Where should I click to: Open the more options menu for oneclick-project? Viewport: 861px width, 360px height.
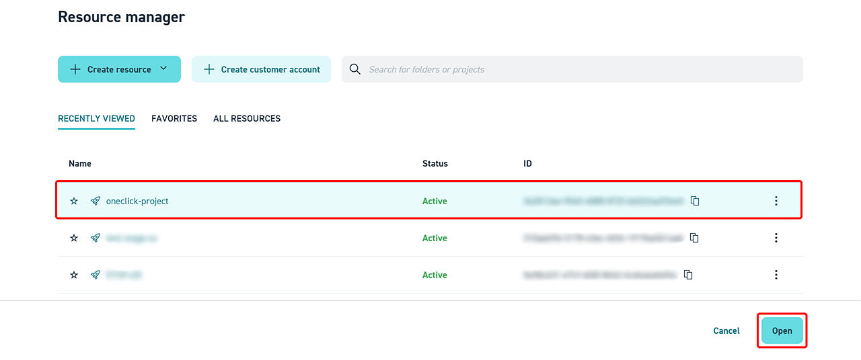click(776, 201)
